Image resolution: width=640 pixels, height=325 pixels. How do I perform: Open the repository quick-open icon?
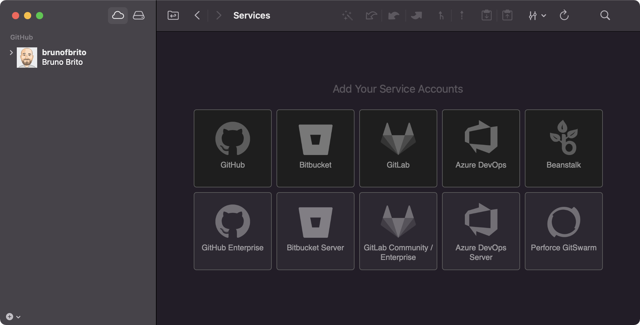point(173,15)
